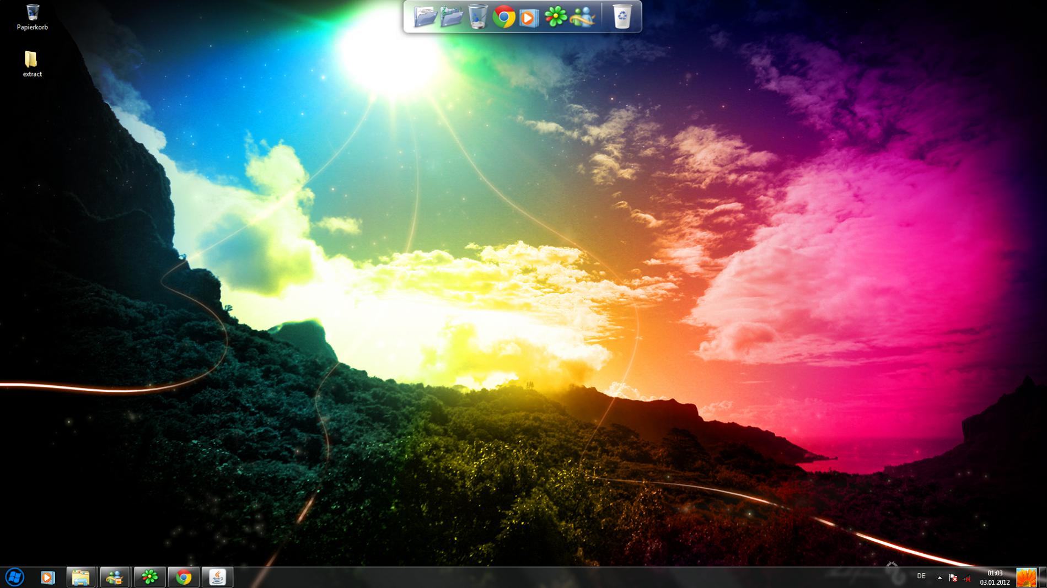Screen dimensions: 1047x588
Task: Open Windows Live Messenger in the top dock
Action: click(582, 17)
